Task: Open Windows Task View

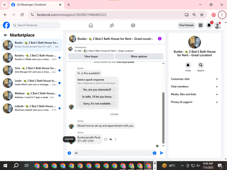Action: [x=26, y=165]
